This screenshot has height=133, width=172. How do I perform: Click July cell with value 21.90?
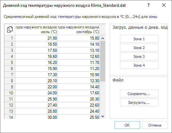(x=36, y=38)
